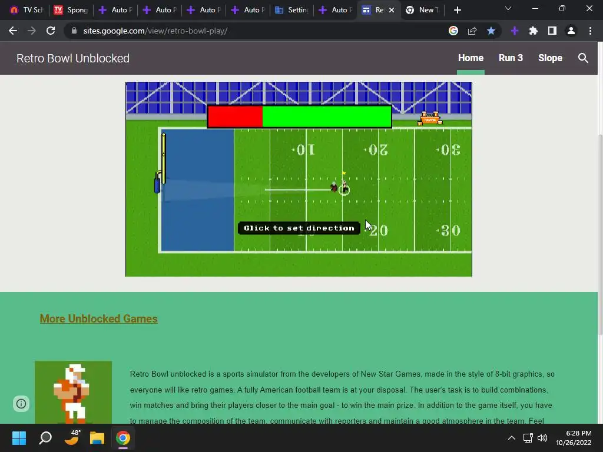
Task: Click the Retro Bowl Unblocked site title
Action: pos(73,58)
